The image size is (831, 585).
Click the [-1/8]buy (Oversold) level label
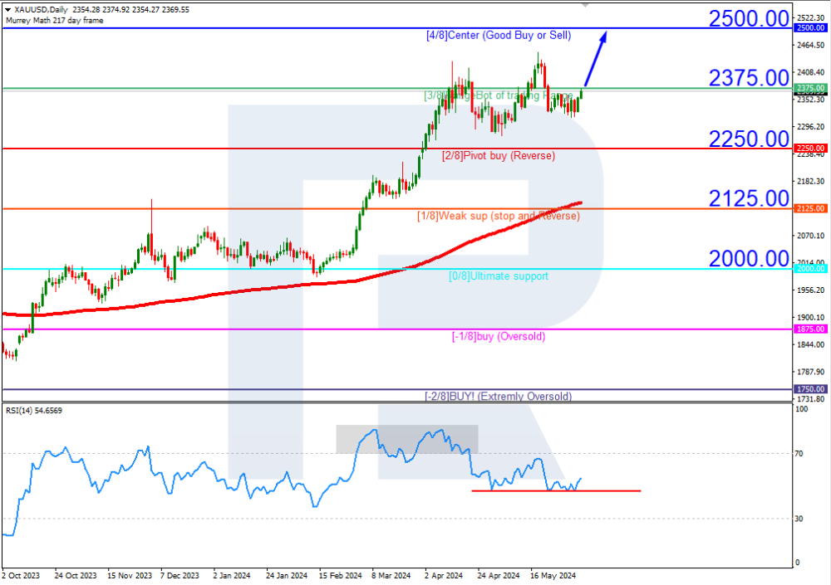499,337
